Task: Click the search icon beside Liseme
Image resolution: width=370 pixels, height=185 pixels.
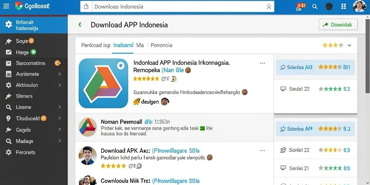Action: tap(9, 107)
